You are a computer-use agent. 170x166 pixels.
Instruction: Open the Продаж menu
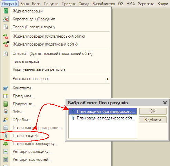pyautogui.click(x=69, y=4)
